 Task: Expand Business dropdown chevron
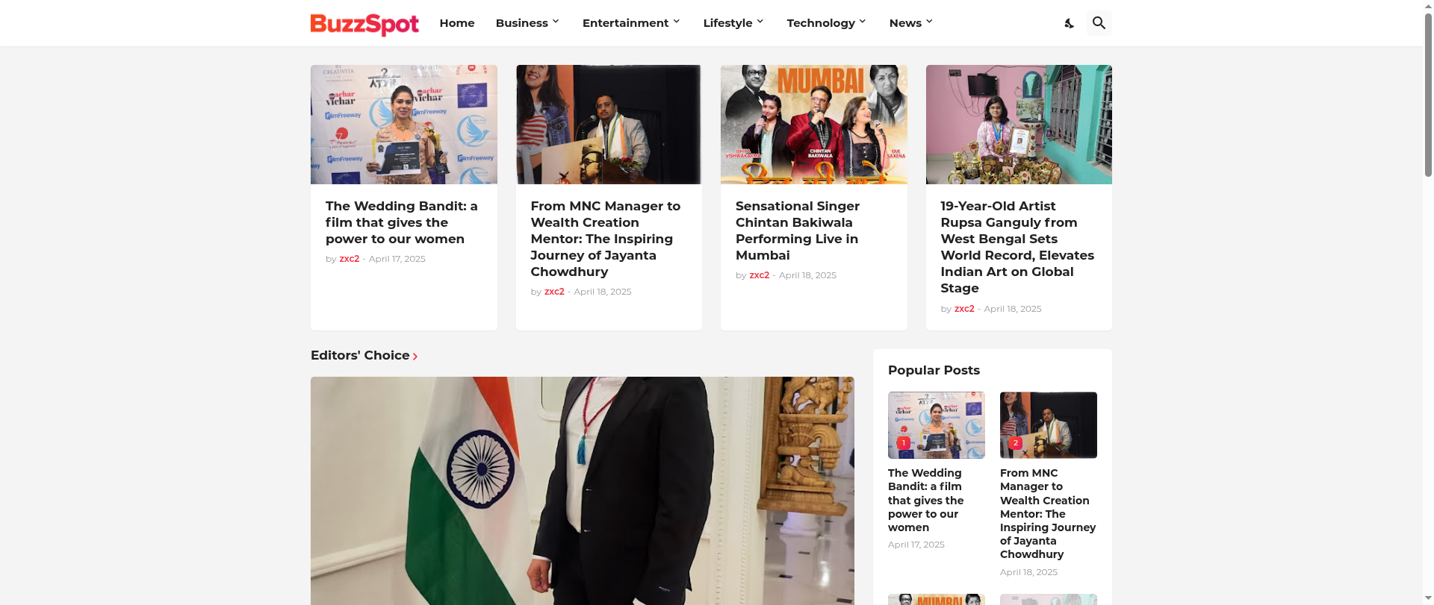(556, 22)
